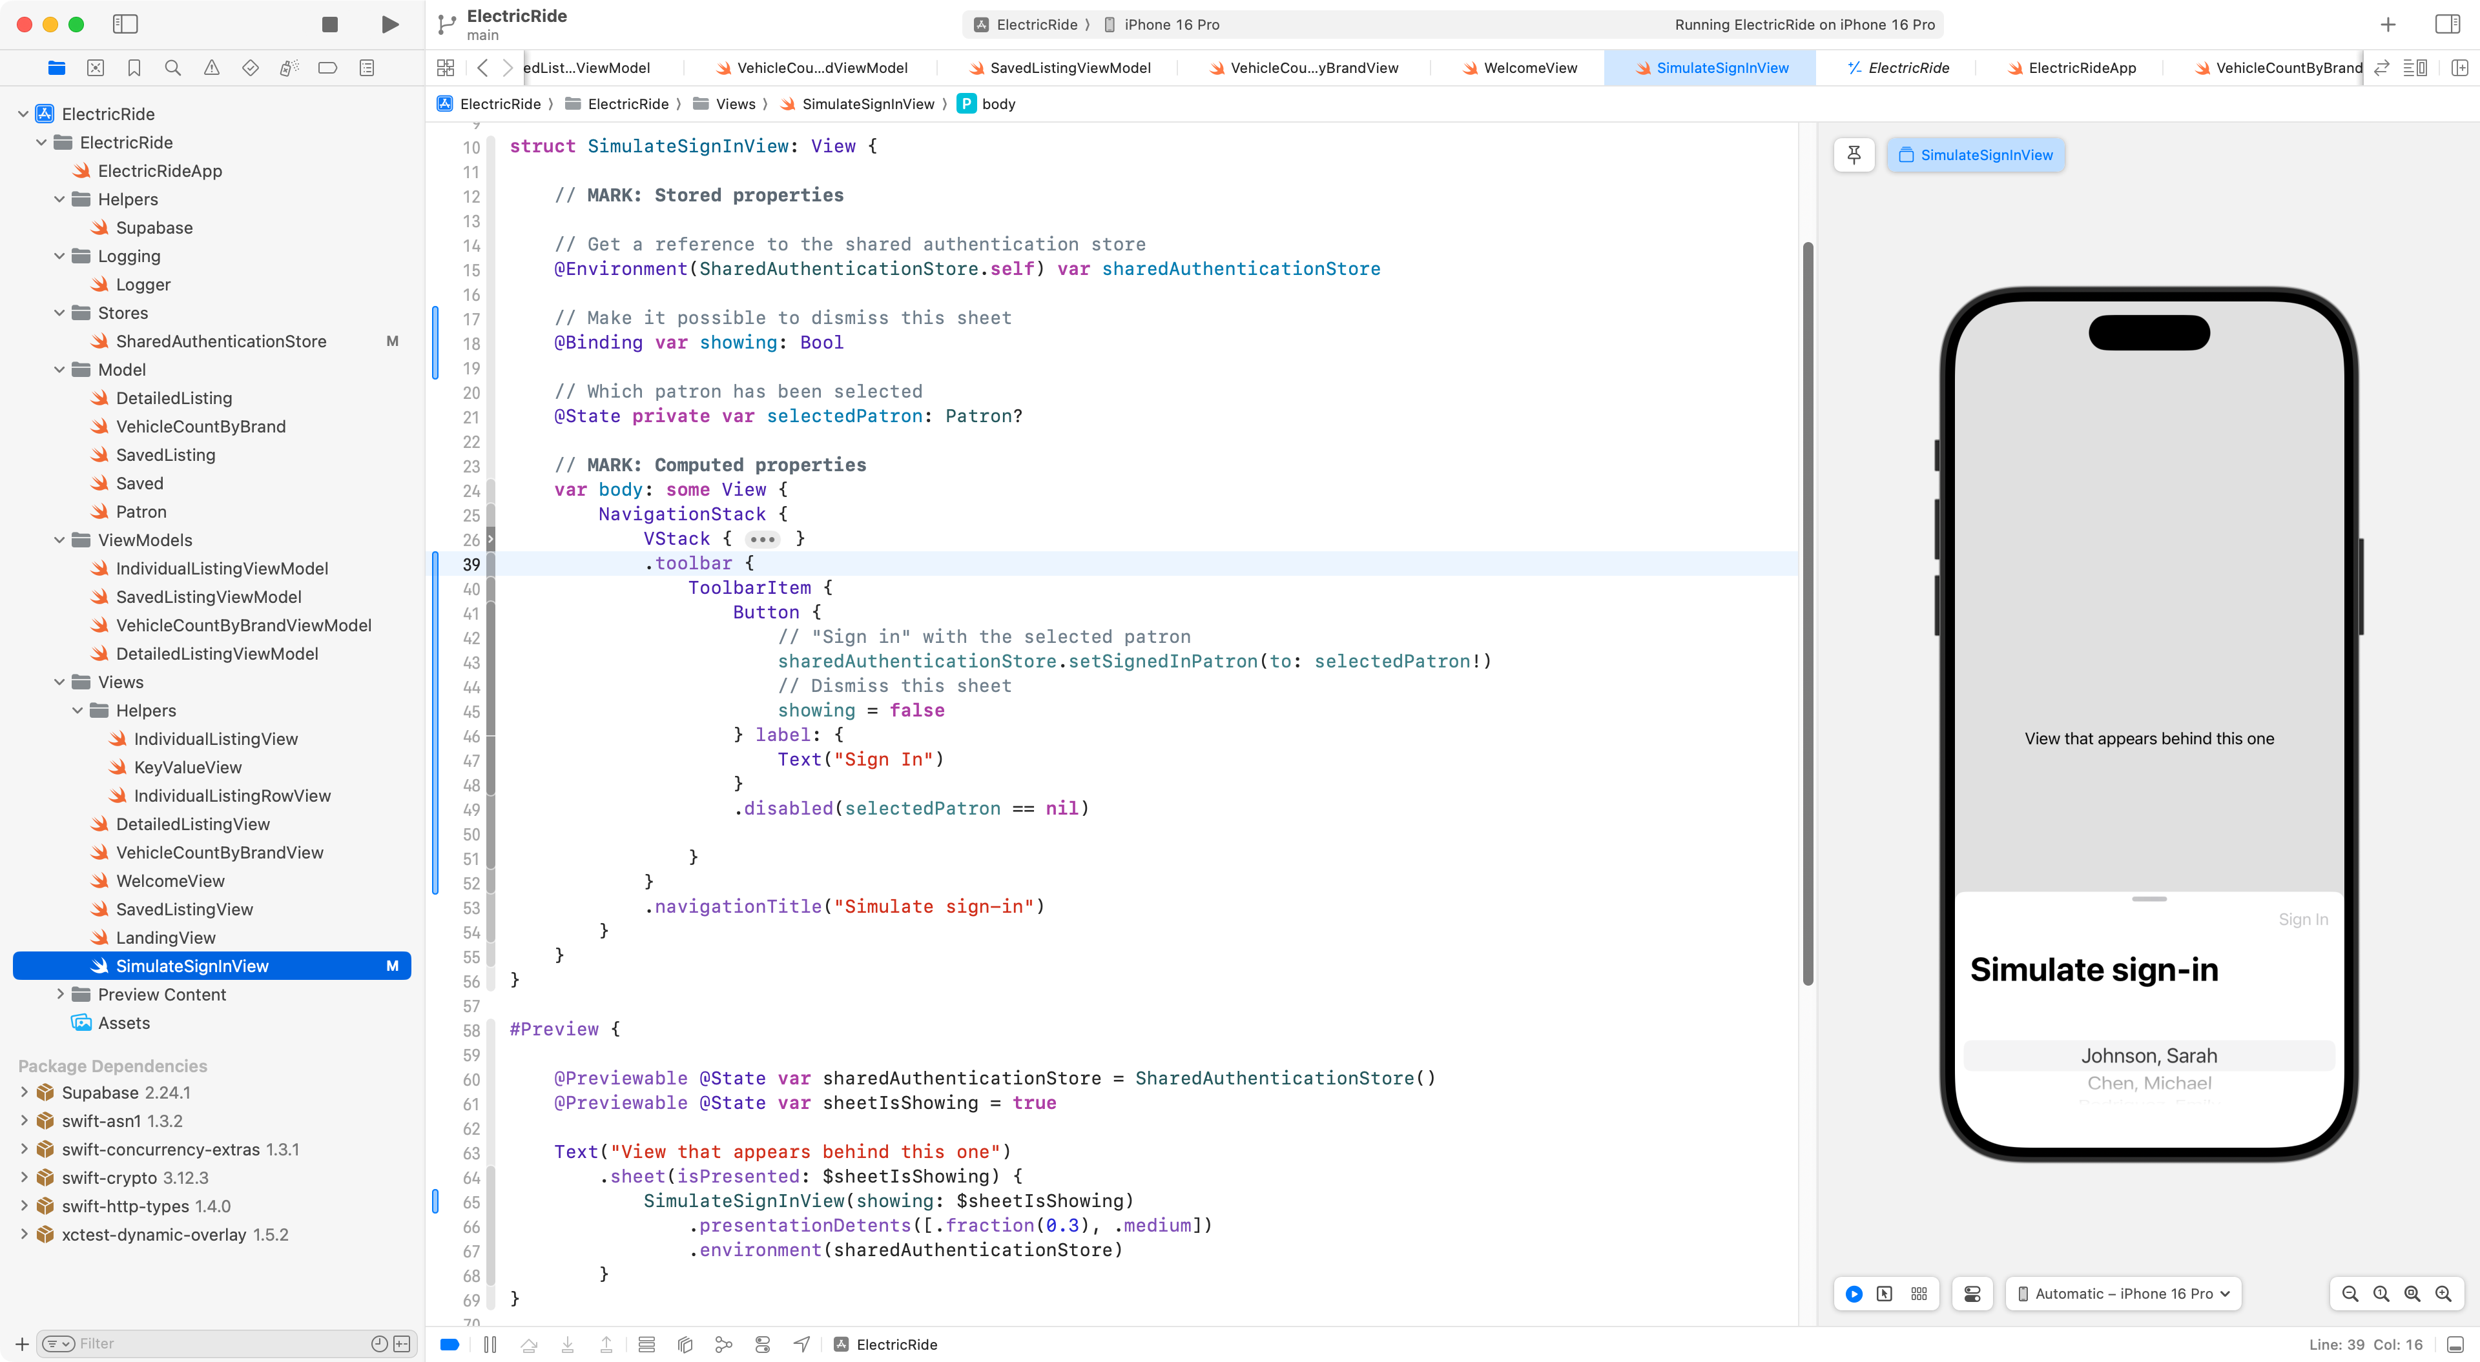2480x1362 pixels.
Task: Toggle the right inspector panel
Action: click(2446, 24)
